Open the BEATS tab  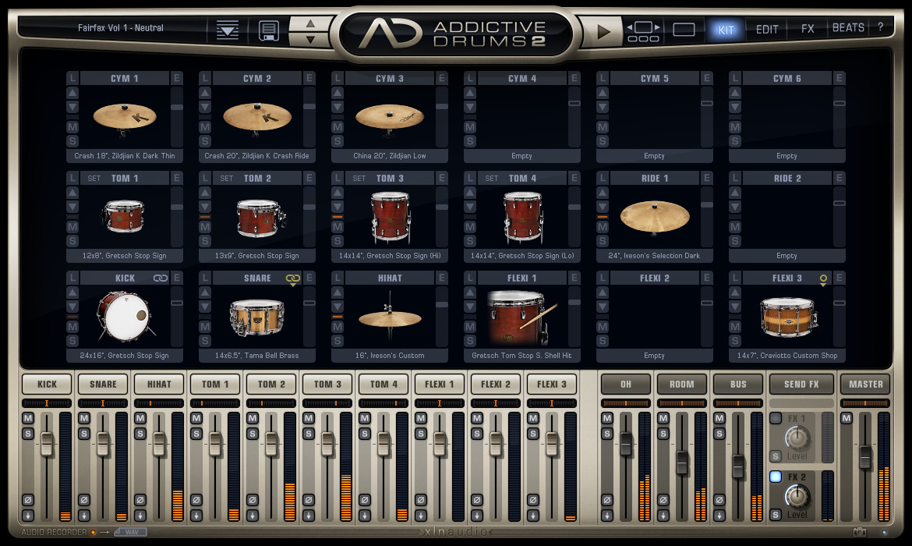click(x=848, y=27)
